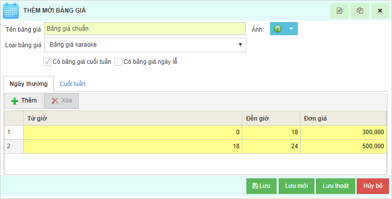Click the Xóa delete button
The height and width of the screenshot is (199, 392).
61,101
